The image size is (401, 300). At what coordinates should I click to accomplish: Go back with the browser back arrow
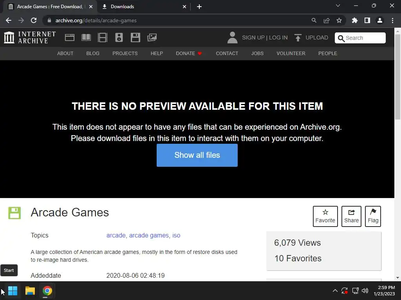[x=9, y=20]
